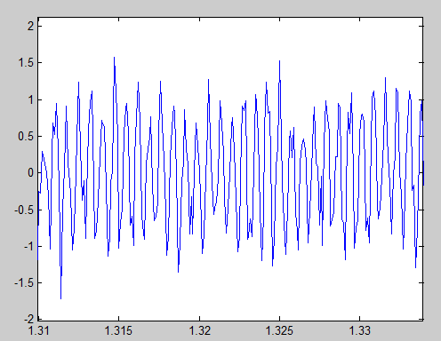Screen dimensions: 441x341
Task: Click the x-axis label 1.325
Action: (x=279, y=330)
